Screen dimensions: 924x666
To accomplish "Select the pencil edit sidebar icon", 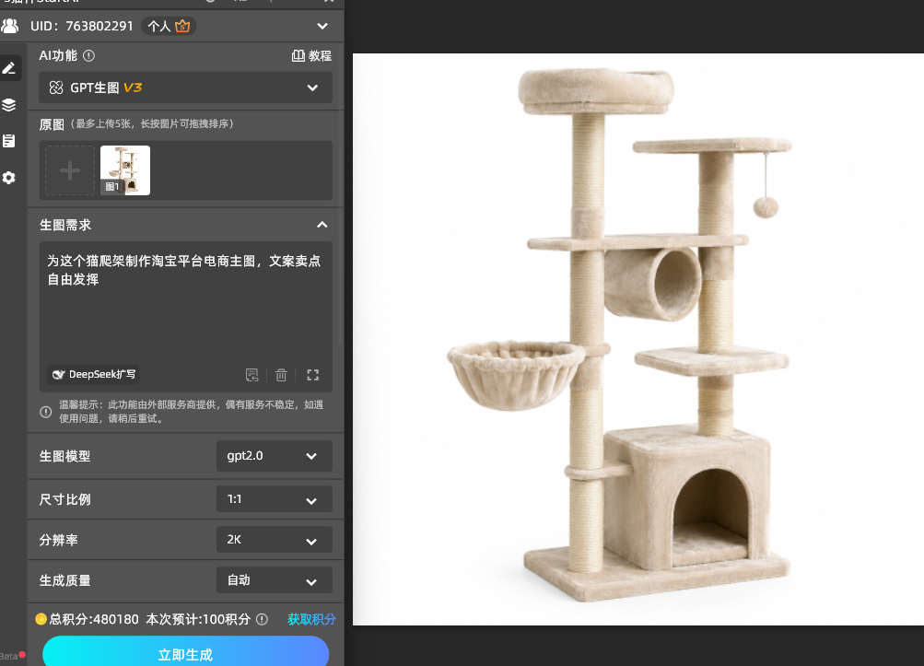I will coord(9,68).
